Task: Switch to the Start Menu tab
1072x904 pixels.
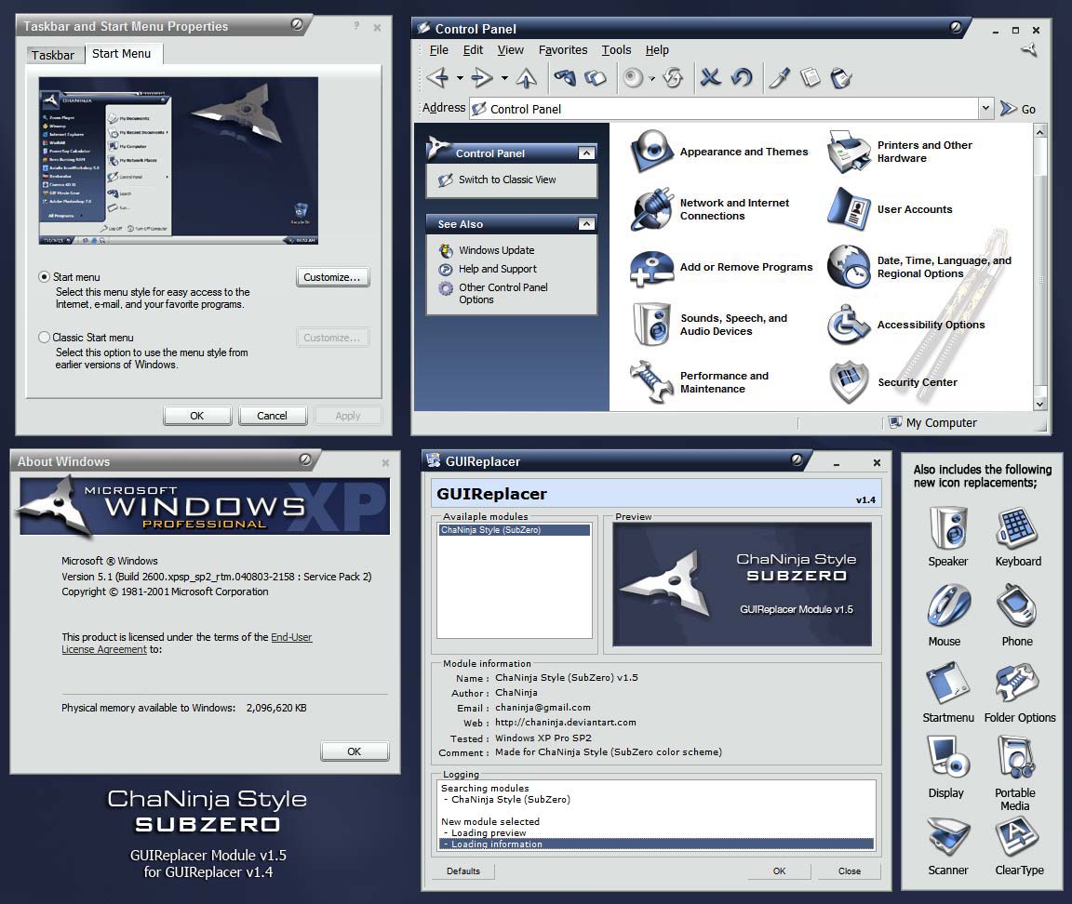Action: [122, 53]
